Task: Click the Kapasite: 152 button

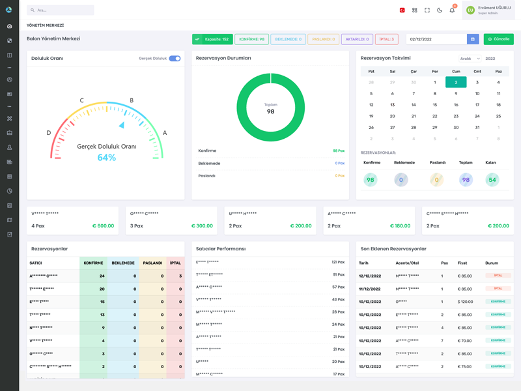Action: (212, 39)
